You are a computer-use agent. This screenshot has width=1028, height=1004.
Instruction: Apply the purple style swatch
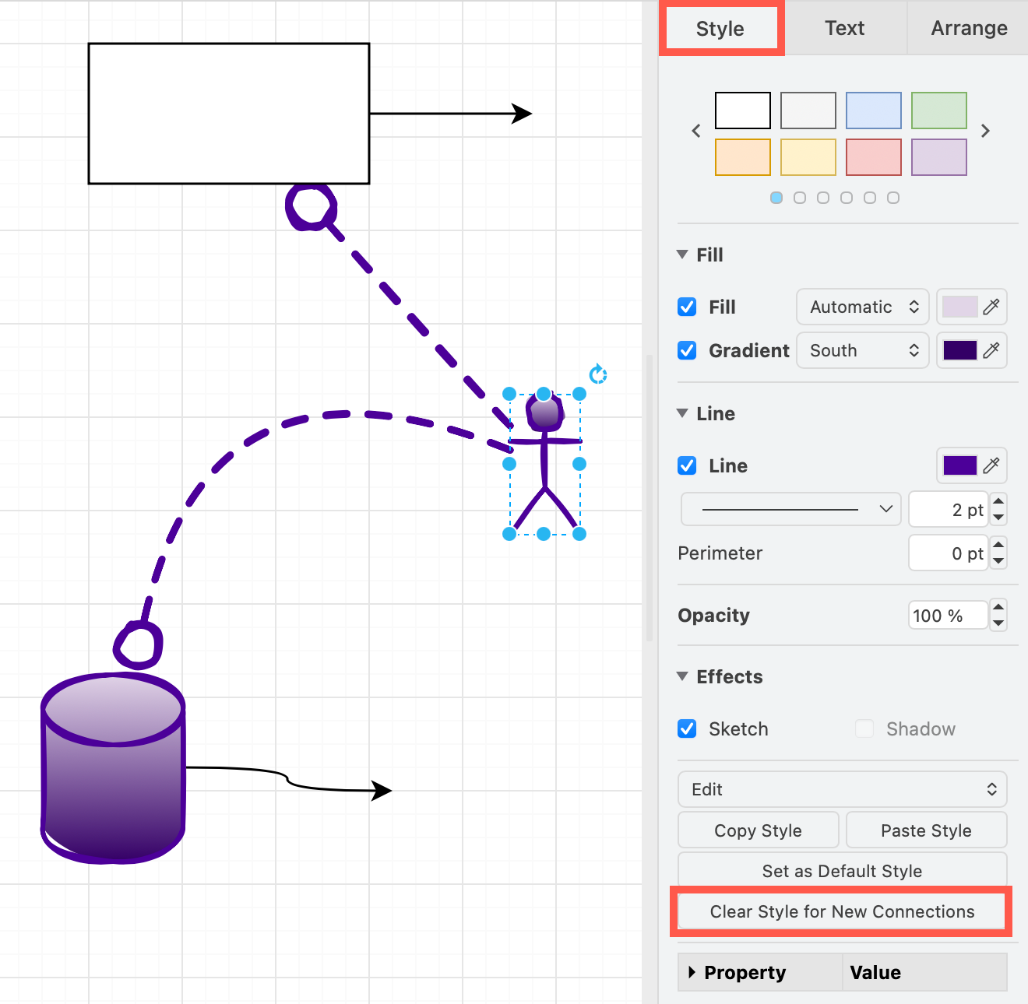click(939, 157)
